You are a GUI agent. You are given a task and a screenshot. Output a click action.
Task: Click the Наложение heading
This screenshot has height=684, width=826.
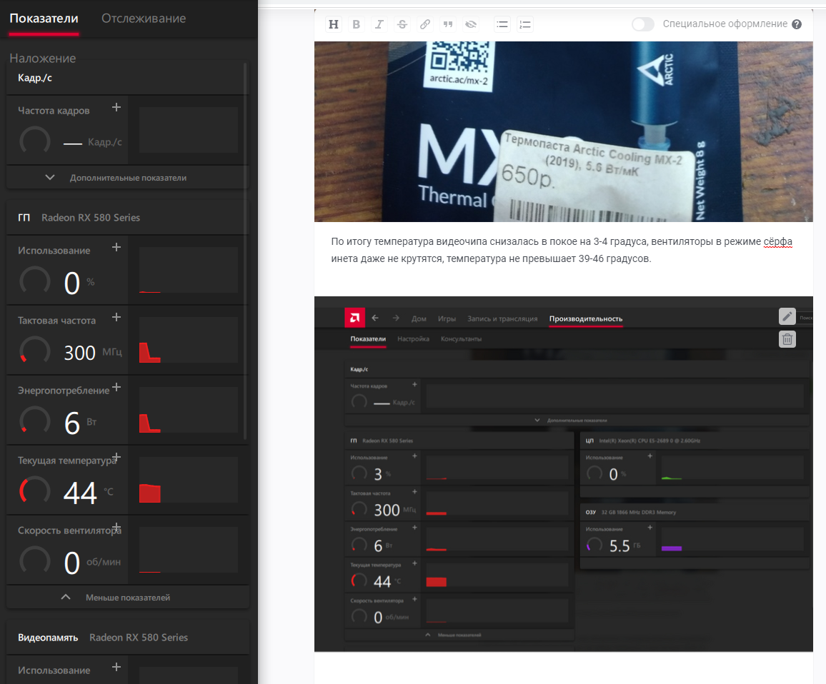[x=43, y=59]
